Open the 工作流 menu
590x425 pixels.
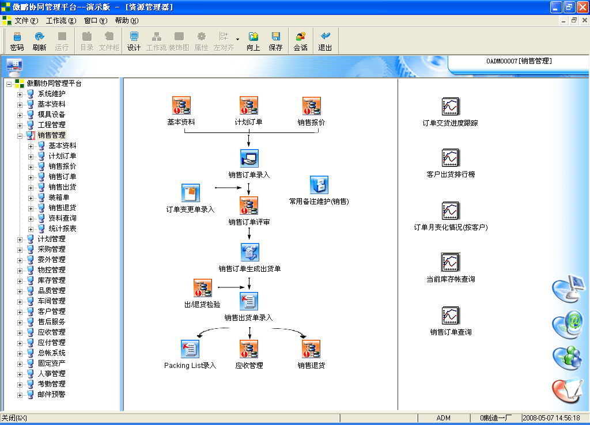60,20
